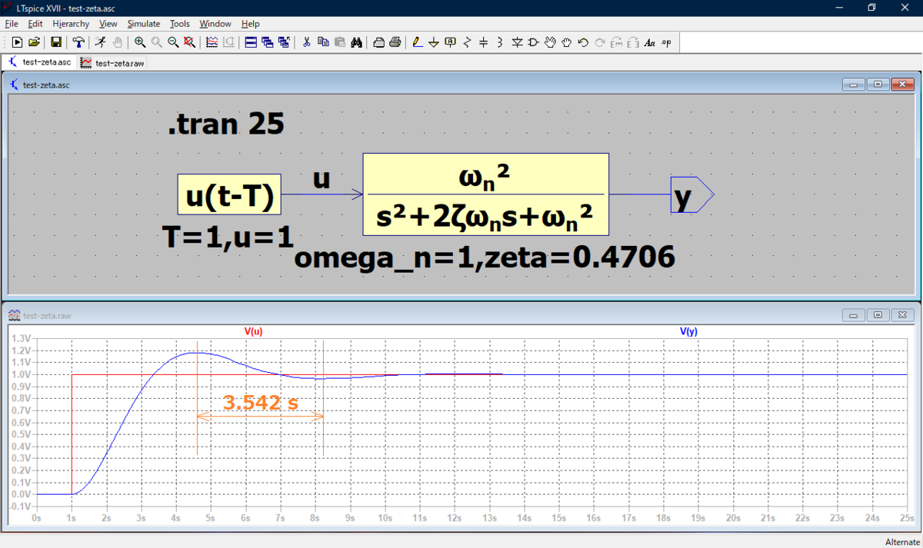Screen dimensions: 923x548
Task: Open the File menu
Action: click(11, 24)
